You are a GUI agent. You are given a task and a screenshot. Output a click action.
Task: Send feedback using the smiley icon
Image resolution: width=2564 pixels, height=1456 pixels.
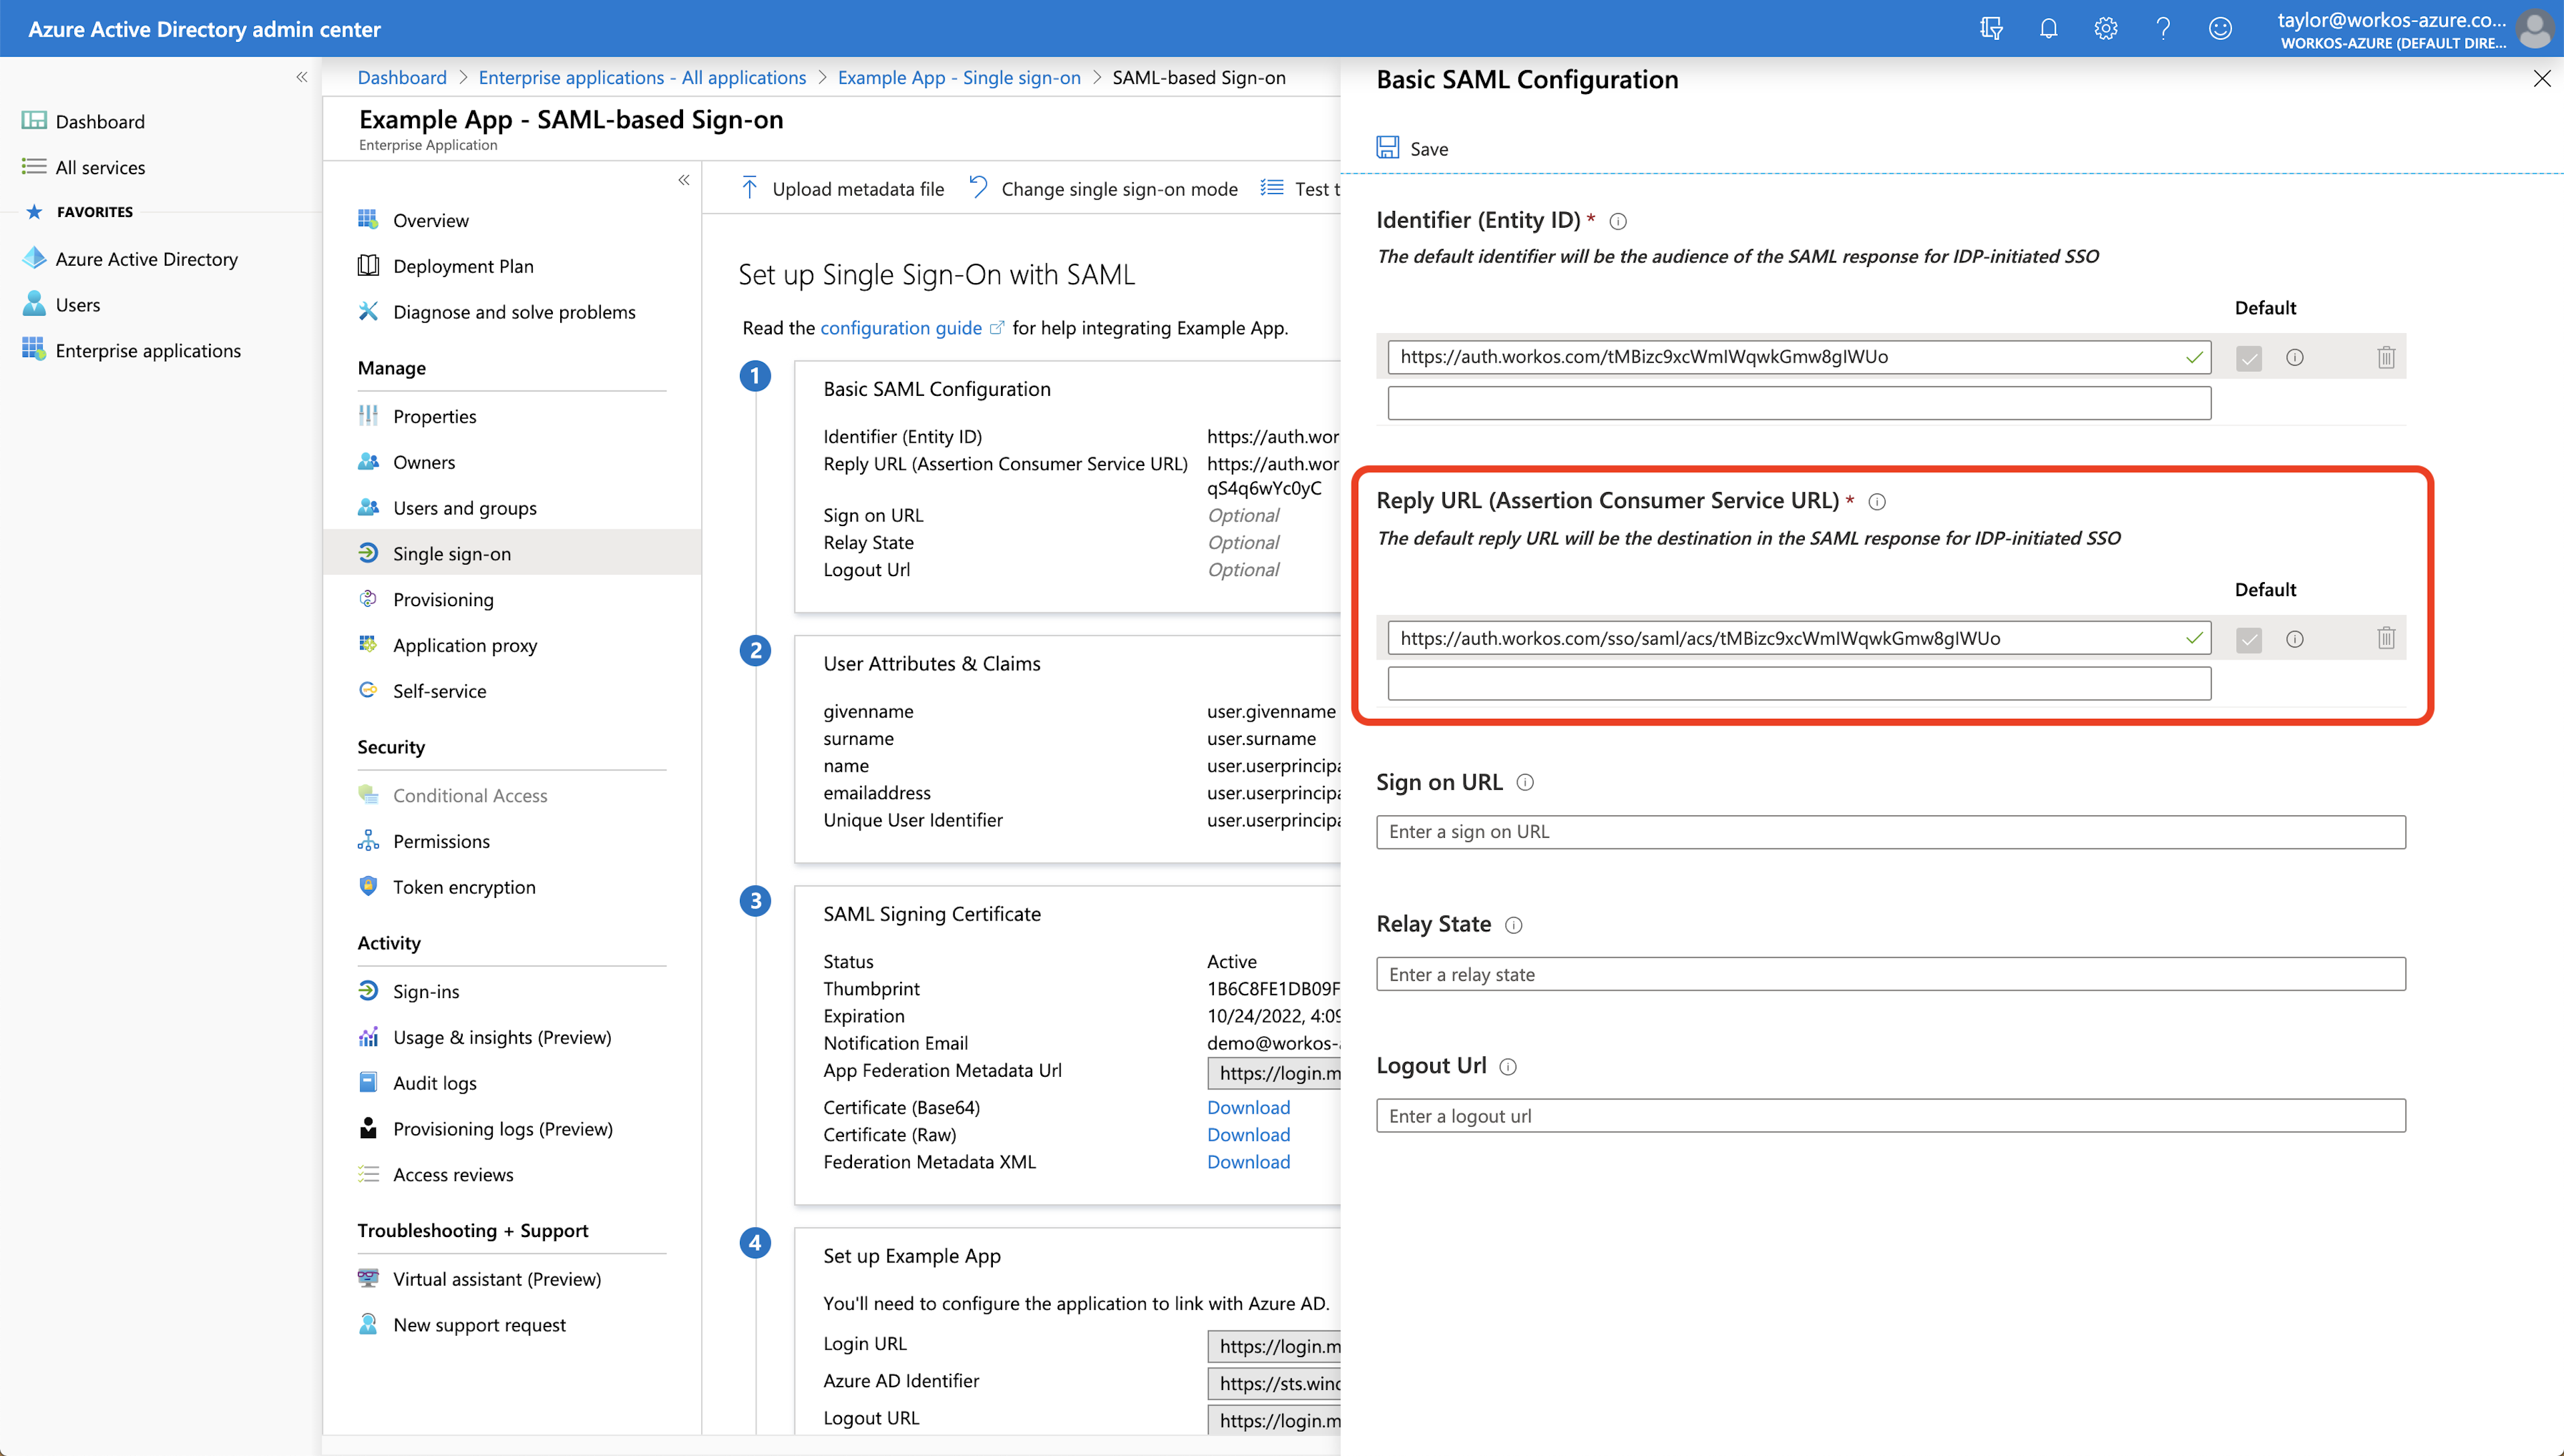2220,28
